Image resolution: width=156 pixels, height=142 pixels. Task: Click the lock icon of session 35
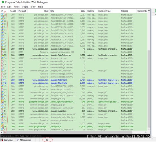point(2,61)
